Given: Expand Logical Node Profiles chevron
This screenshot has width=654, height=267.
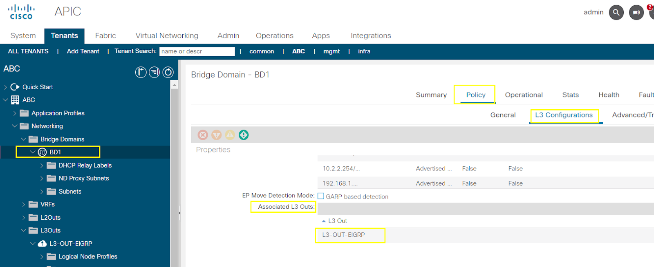Looking at the screenshot, I should point(42,256).
